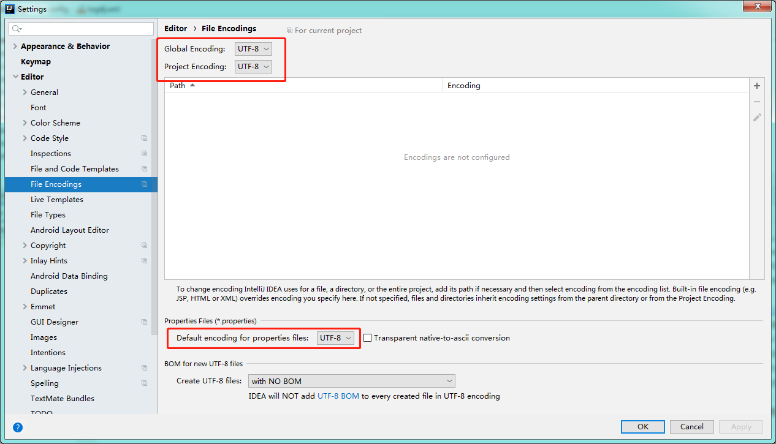Select Font settings page
This screenshot has height=444, width=776.
[39, 108]
